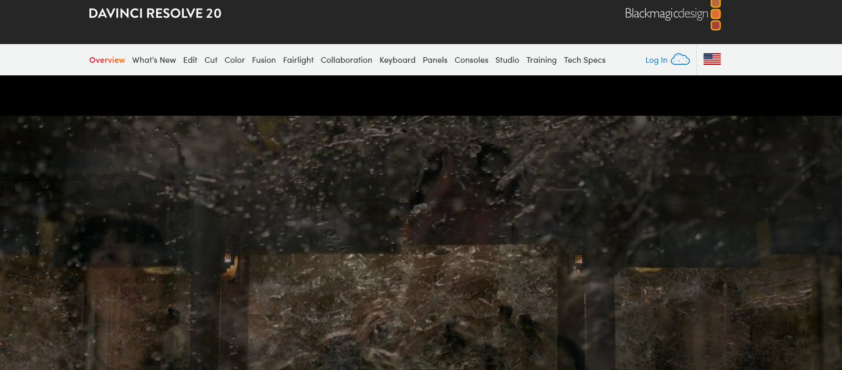This screenshot has width=842, height=370.
Task: Navigate to the Fusion section
Action: 264,60
